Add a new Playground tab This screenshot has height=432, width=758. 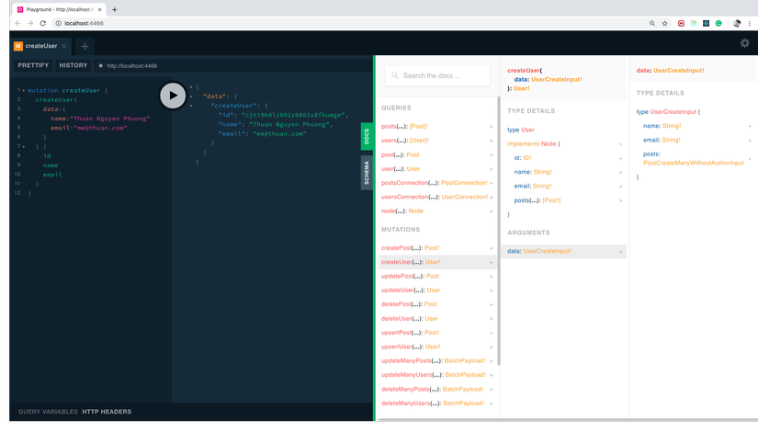(x=85, y=46)
